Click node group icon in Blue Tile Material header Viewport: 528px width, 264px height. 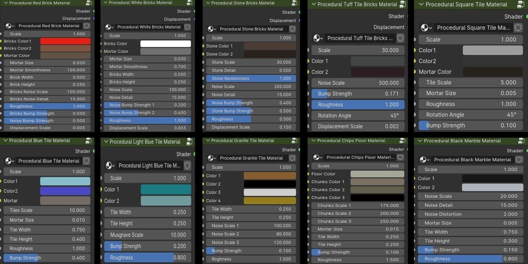pos(88,141)
